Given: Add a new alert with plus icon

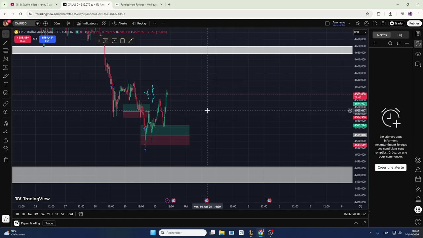Looking at the screenshot, I should [x=375, y=43].
